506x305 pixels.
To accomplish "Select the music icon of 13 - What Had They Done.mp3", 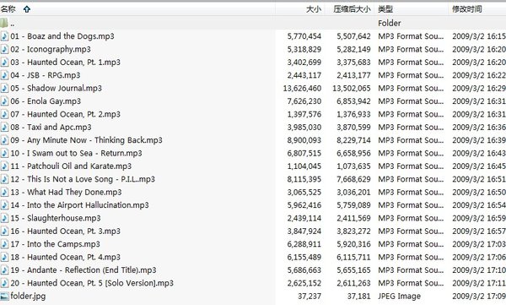I will [4, 192].
